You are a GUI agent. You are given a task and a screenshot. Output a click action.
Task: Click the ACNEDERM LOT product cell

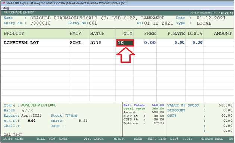click(x=21, y=42)
